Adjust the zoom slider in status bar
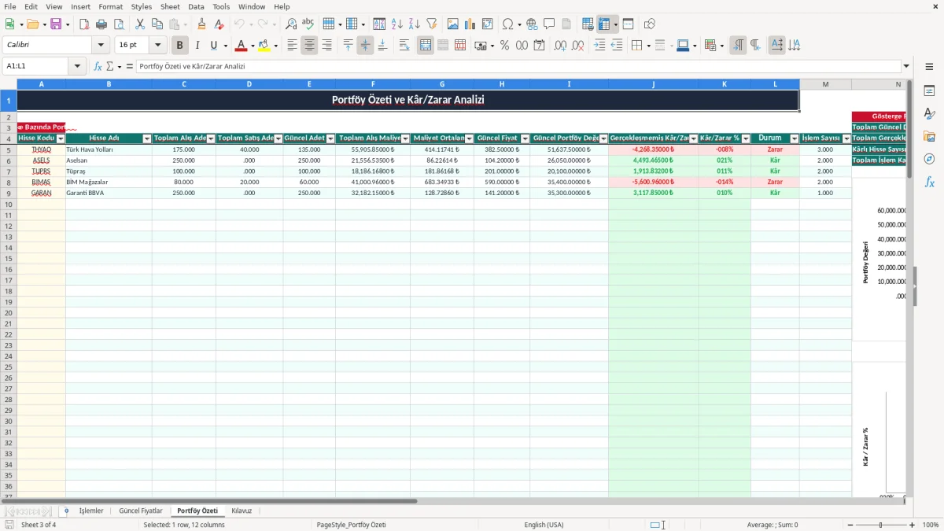 click(880, 525)
